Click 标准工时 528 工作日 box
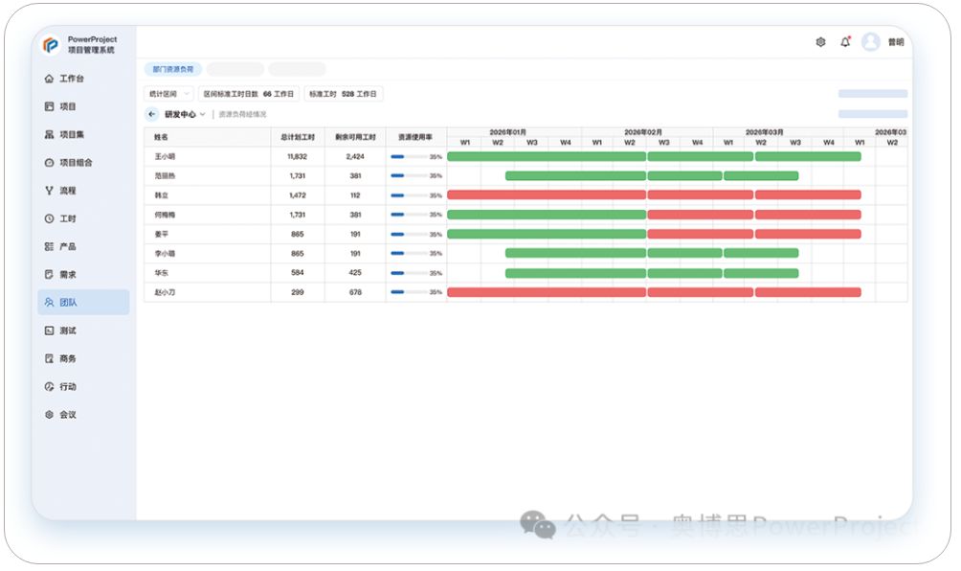The image size is (961, 571). point(344,94)
